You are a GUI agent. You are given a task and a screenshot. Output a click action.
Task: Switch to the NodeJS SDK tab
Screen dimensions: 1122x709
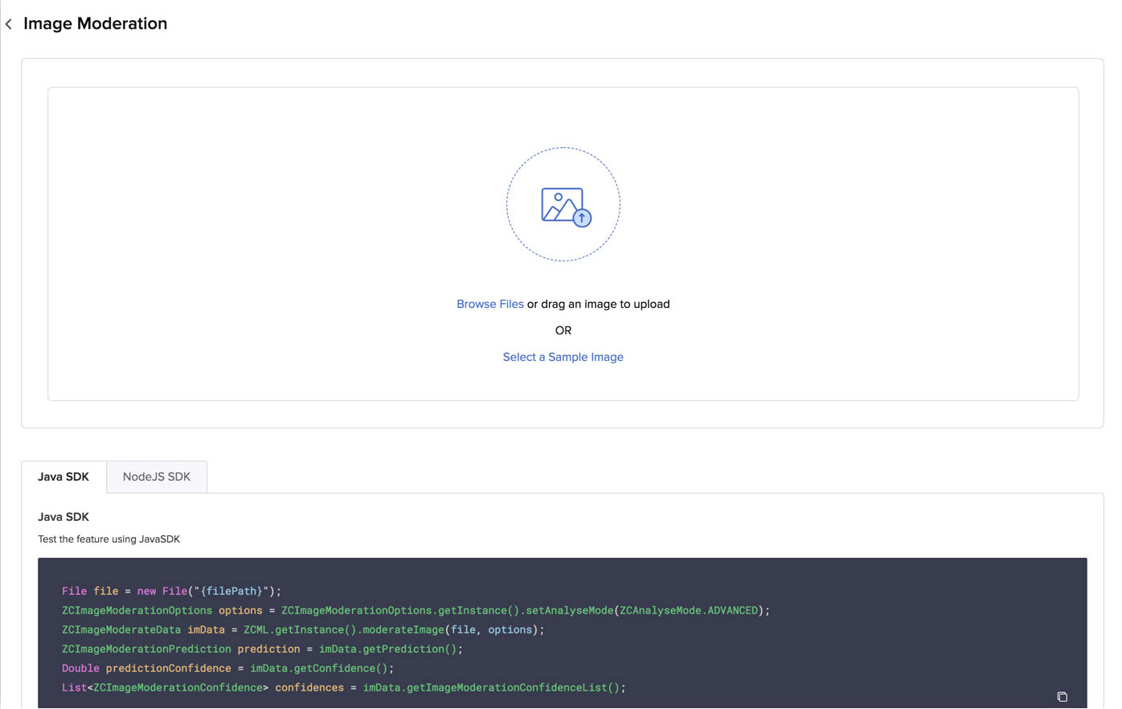pyautogui.click(x=157, y=477)
